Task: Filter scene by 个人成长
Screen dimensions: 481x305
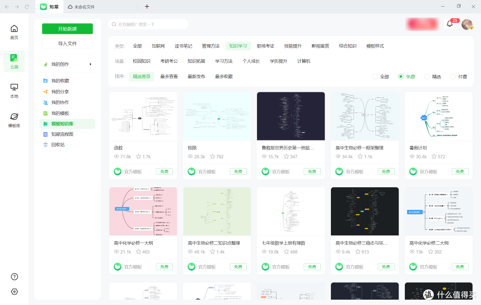Action: 251,61
